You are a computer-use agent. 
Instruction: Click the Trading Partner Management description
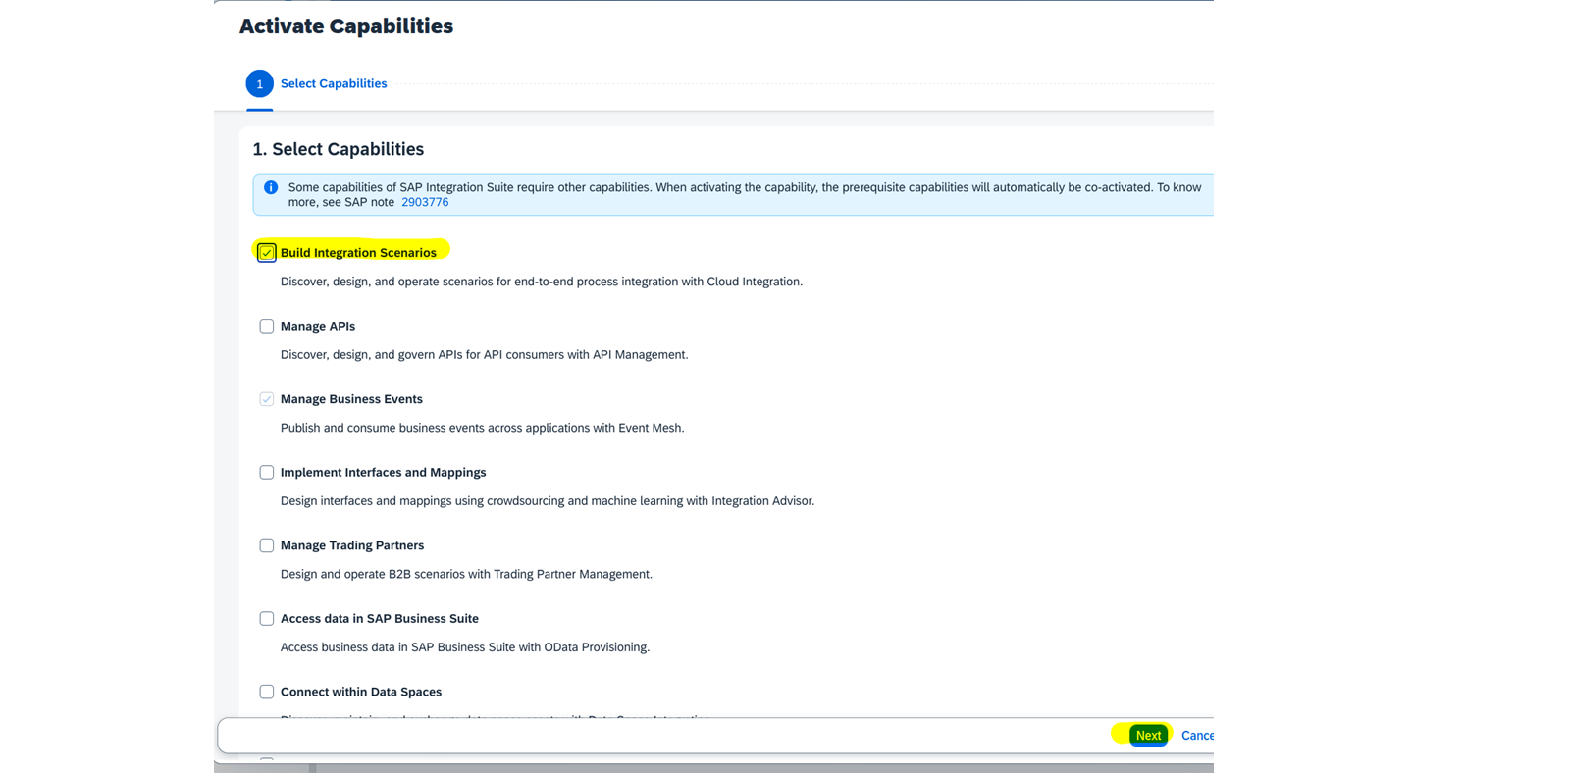[466, 574]
